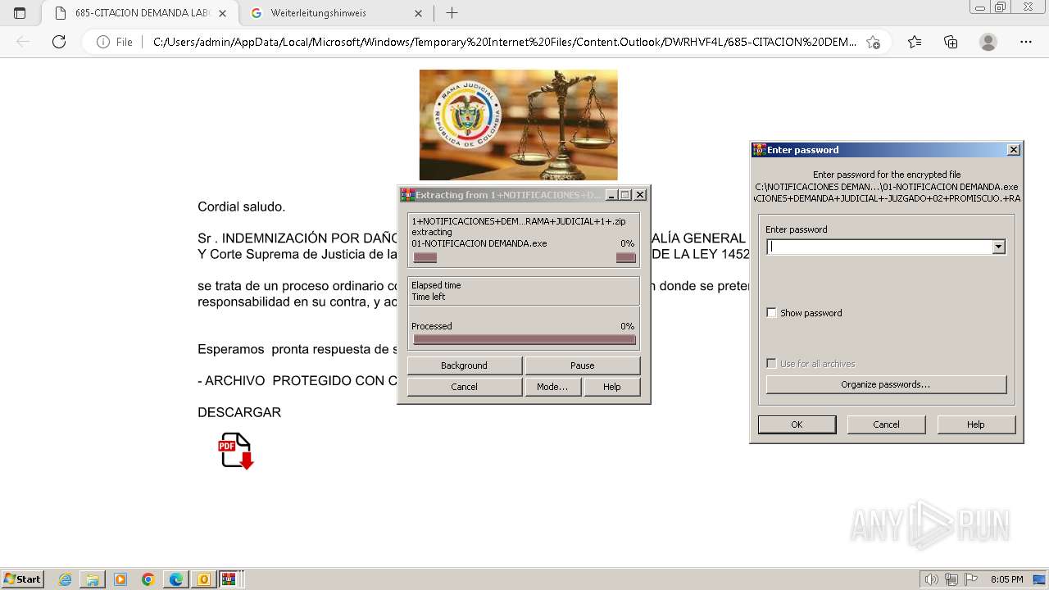Close the Enter password dialog
1049x590 pixels.
(x=1013, y=150)
